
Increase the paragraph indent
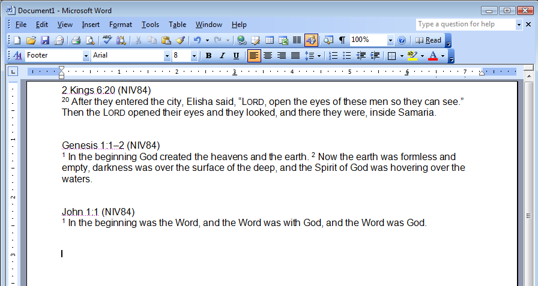(x=375, y=56)
